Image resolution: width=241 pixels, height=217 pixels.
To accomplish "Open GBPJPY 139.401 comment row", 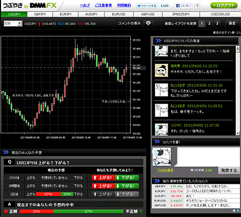I will pos(195,187).
